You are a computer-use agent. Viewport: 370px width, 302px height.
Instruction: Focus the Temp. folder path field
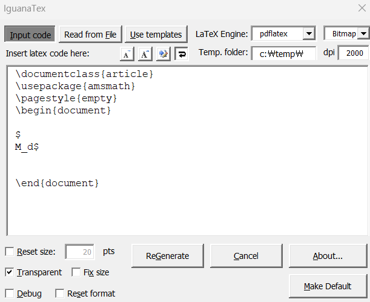[283, 53]
